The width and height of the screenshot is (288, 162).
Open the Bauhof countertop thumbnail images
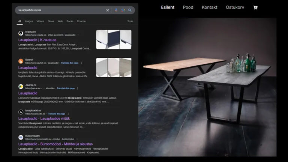(x=114, y=67)
